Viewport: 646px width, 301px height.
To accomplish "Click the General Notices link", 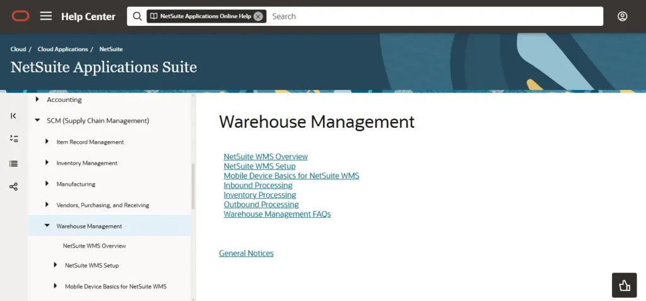I will [246, 253].
